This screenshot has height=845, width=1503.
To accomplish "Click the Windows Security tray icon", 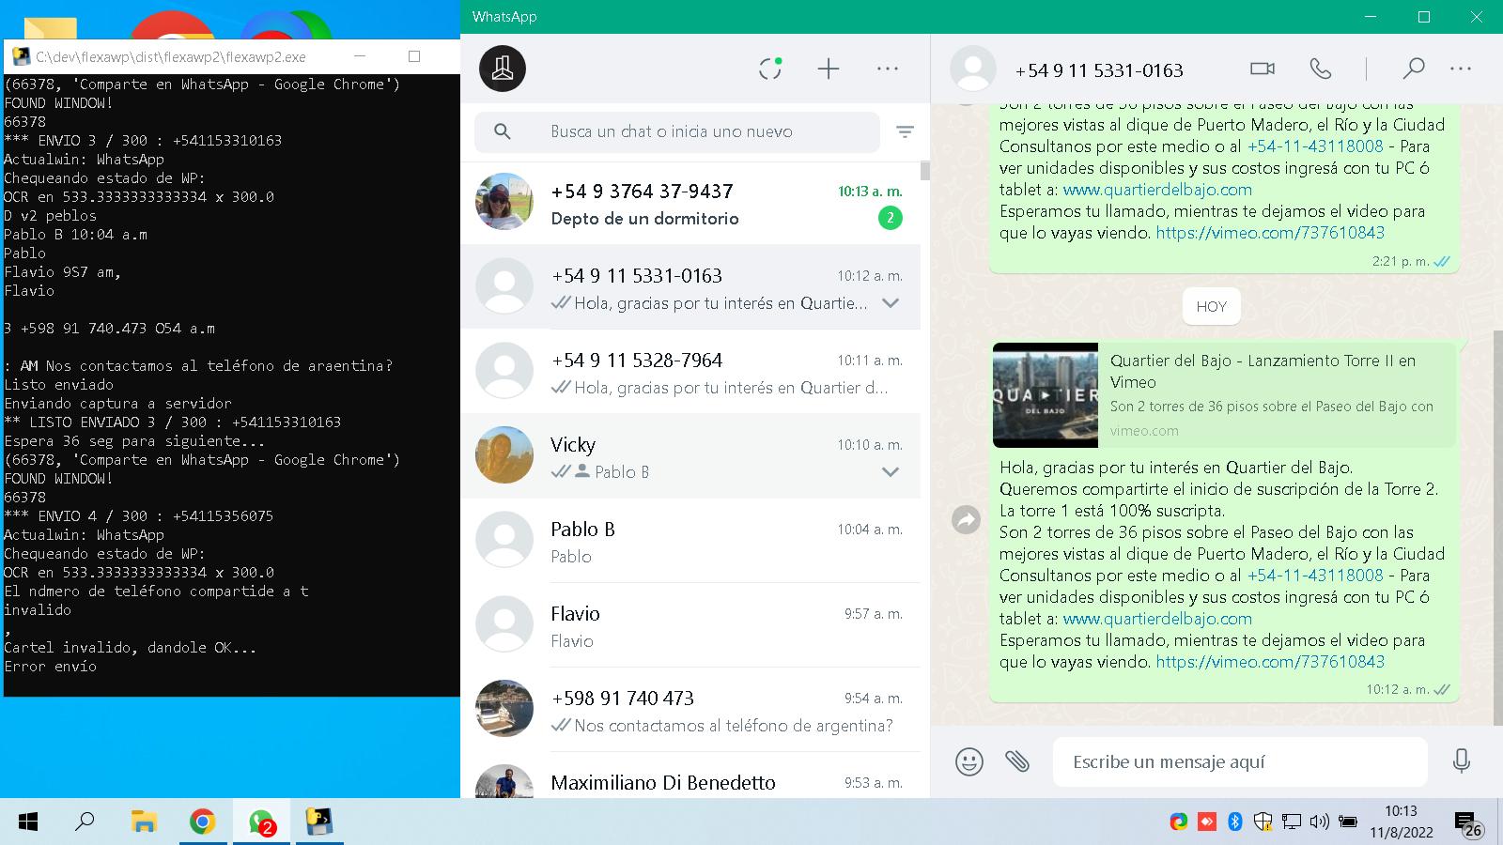I will click(x=1263, y=822).
